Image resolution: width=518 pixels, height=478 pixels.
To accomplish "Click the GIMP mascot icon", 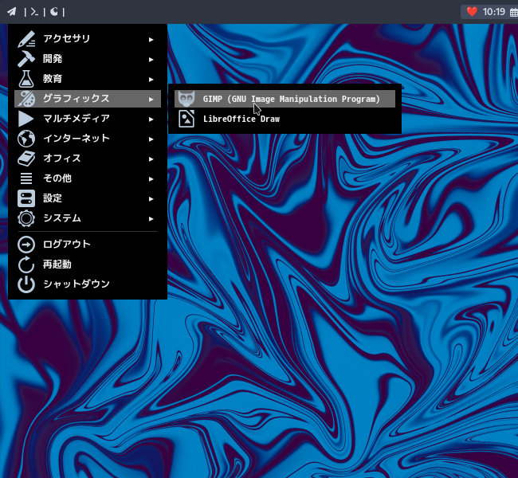I will [x=186, y=99].
